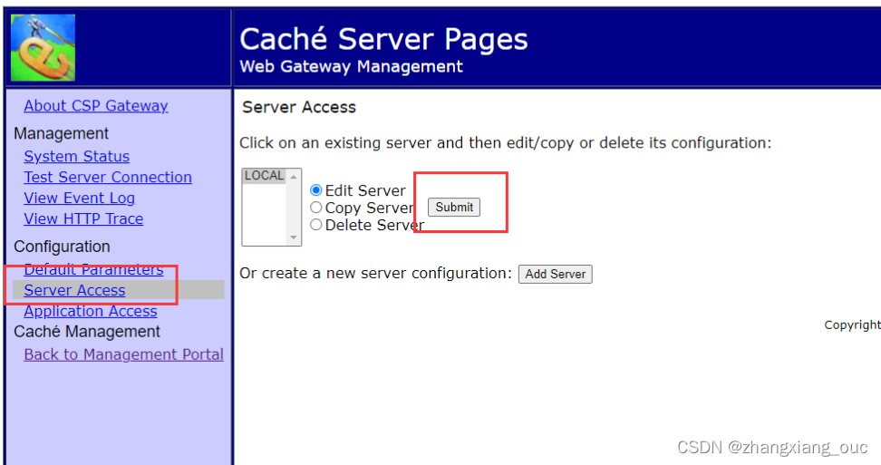Select LOCAL in the server list
The image size is (881, 465).
point(264,176)
